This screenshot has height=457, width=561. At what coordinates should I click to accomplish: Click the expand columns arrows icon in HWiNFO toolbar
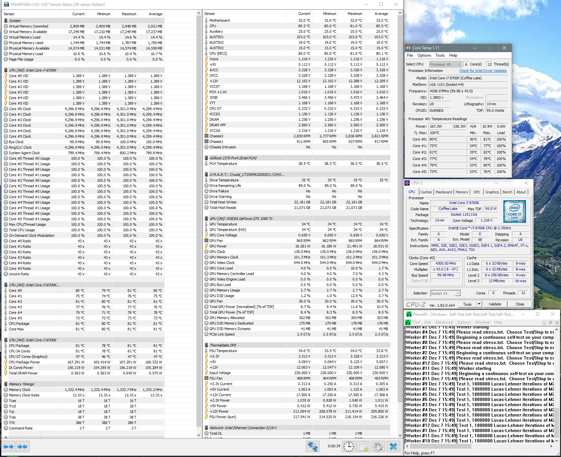coord(8,447)
